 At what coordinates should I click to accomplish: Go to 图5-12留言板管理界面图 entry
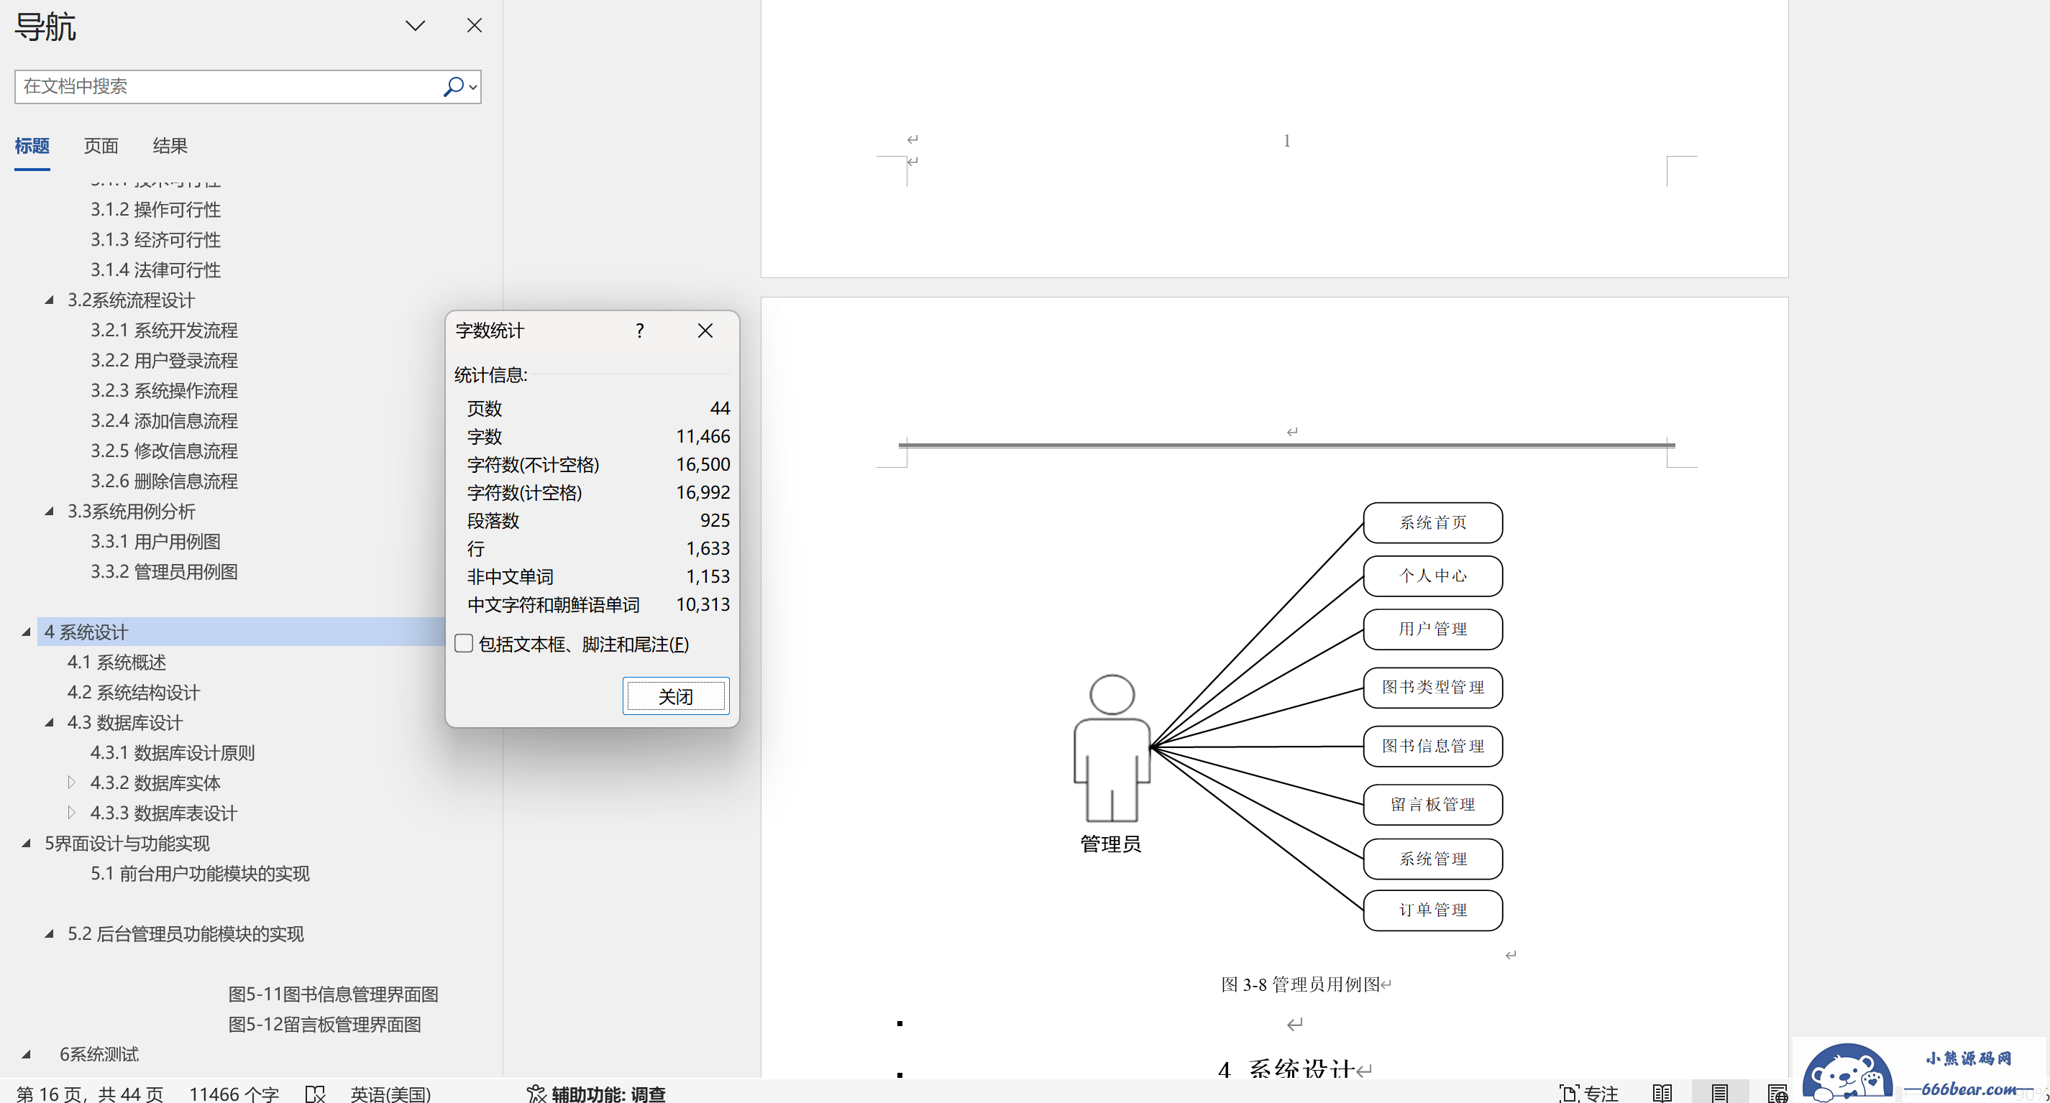click(x=325, y=1025)
